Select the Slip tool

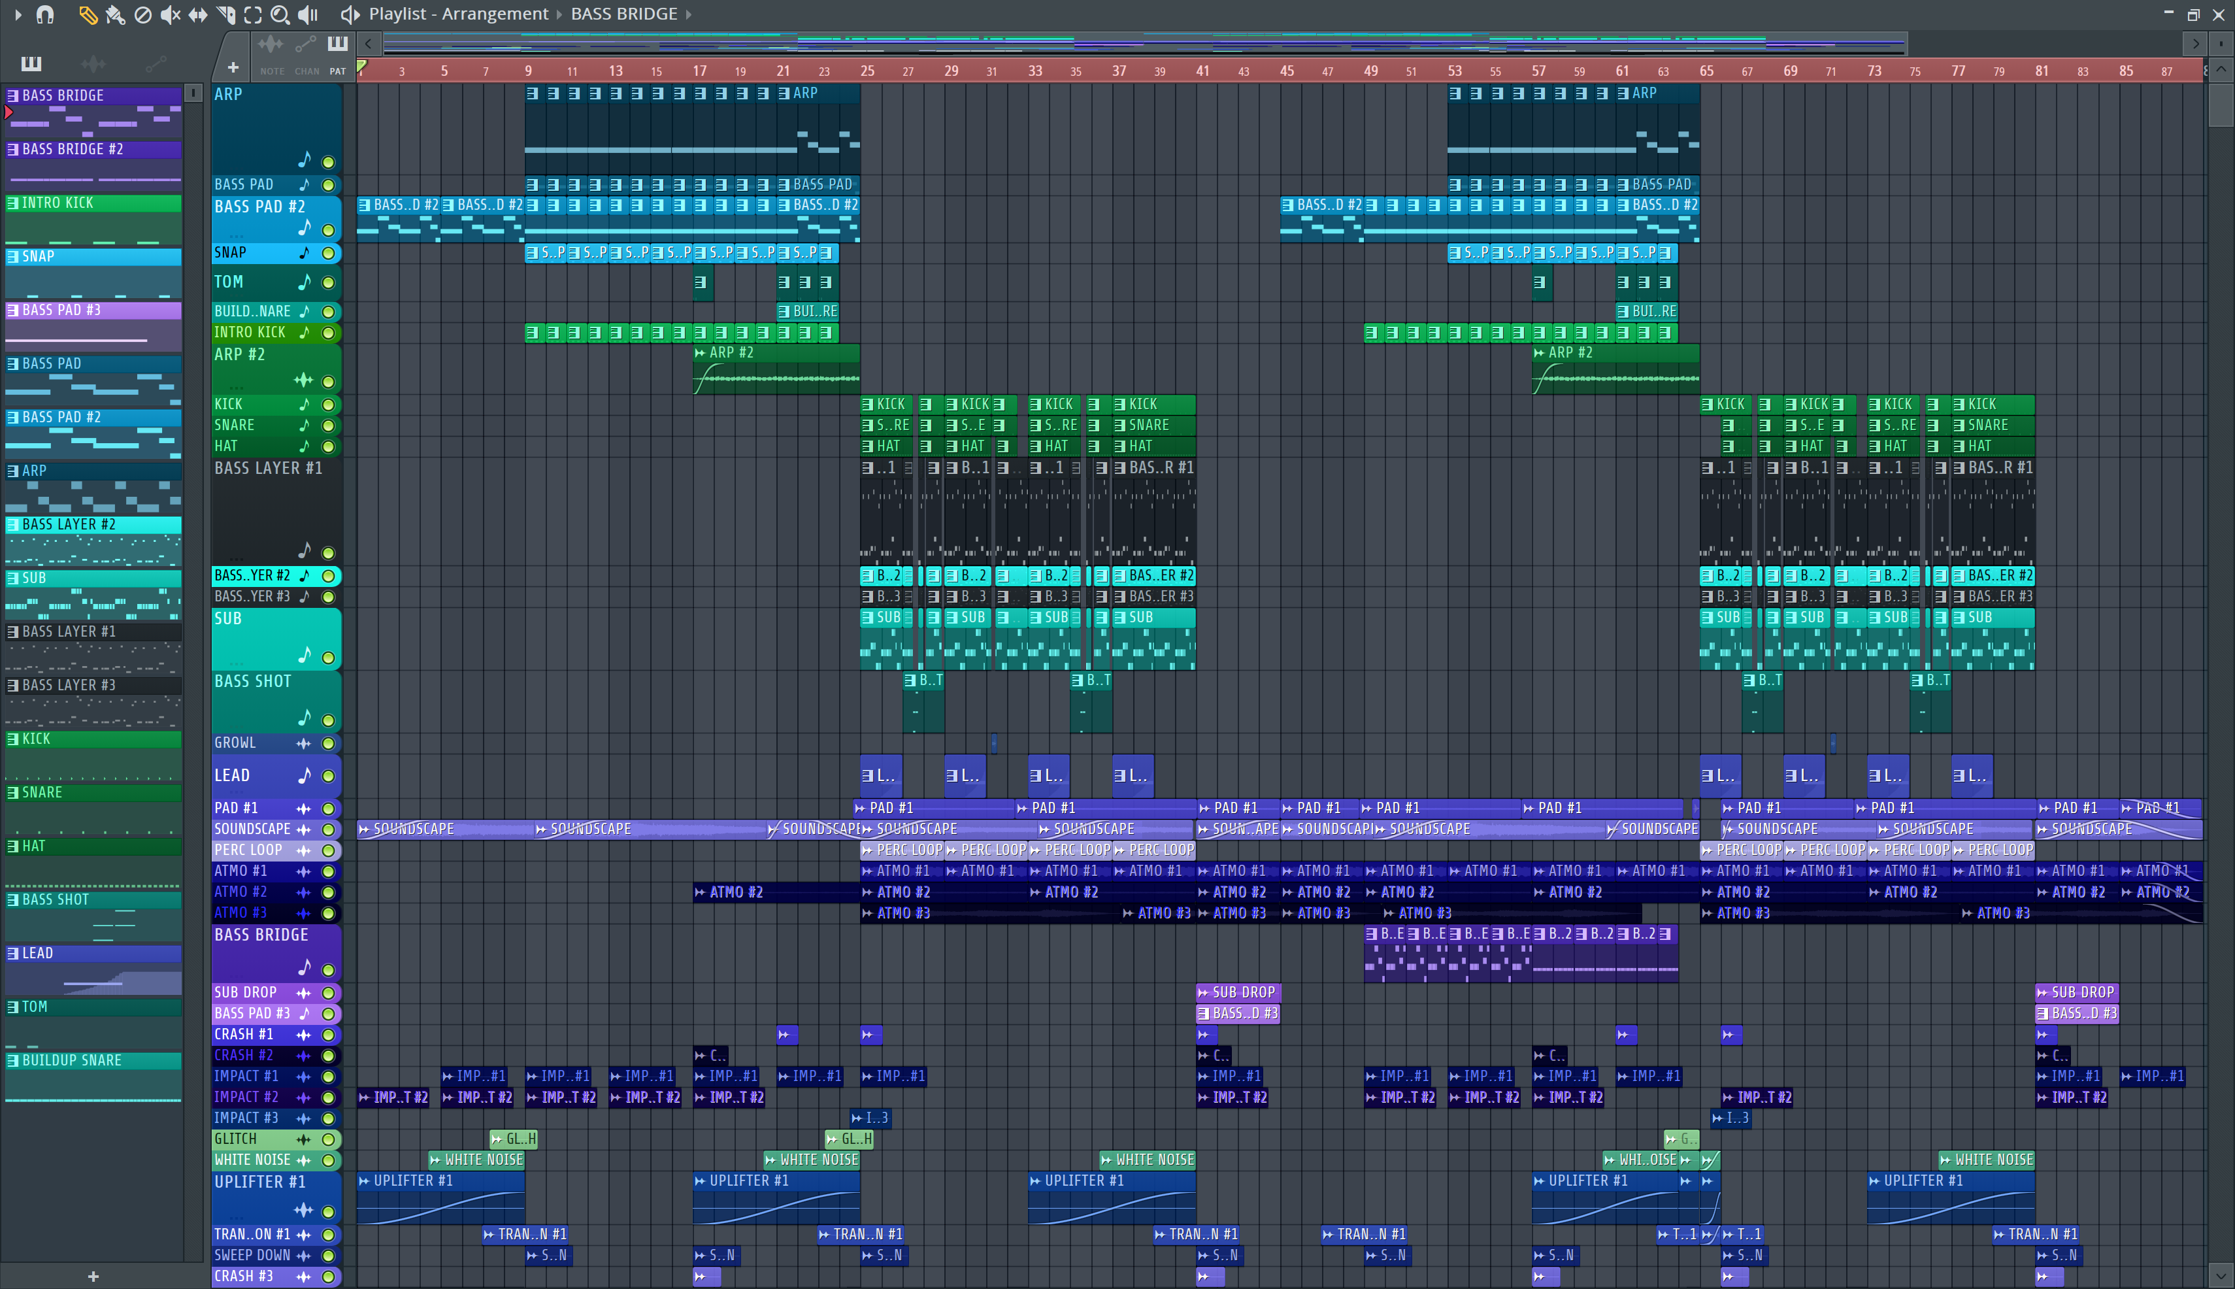tap(197, 14)
